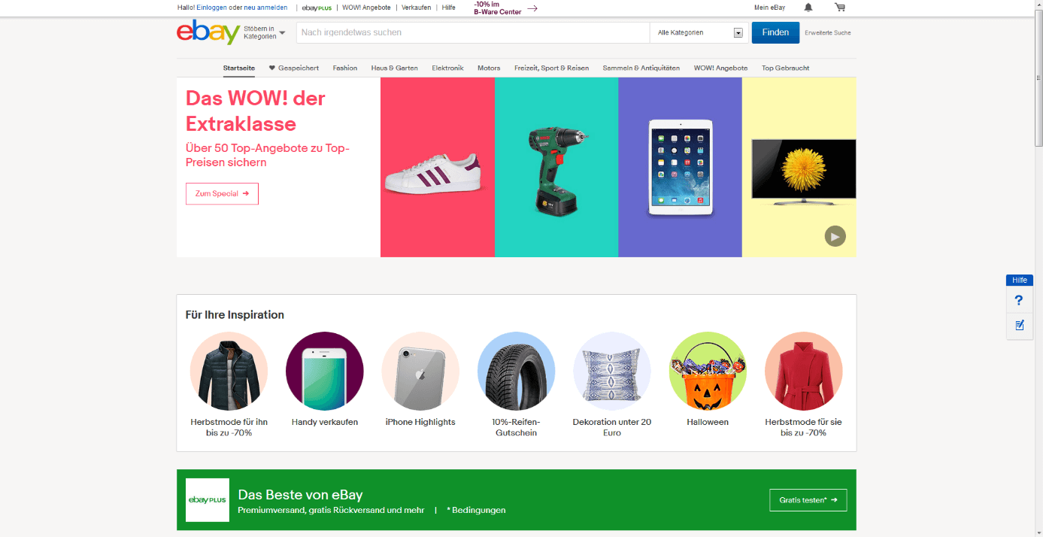
Task: Click the Hilfe link in top bar
Action: [x=449, y=8]
